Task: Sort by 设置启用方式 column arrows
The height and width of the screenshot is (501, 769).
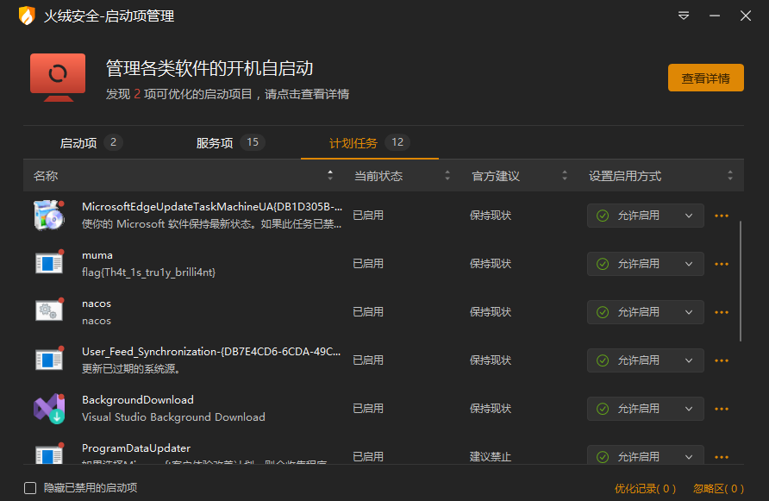Action: [730, 175]
